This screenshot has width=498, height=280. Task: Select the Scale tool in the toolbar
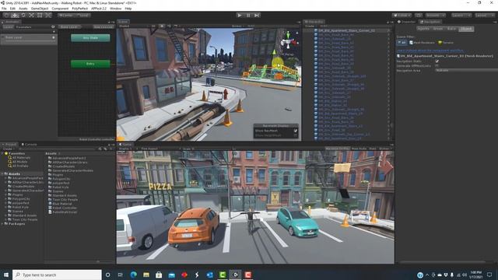point(31,16)
